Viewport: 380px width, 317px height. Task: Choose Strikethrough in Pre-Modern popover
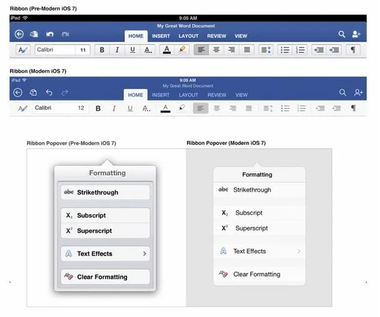105,192
